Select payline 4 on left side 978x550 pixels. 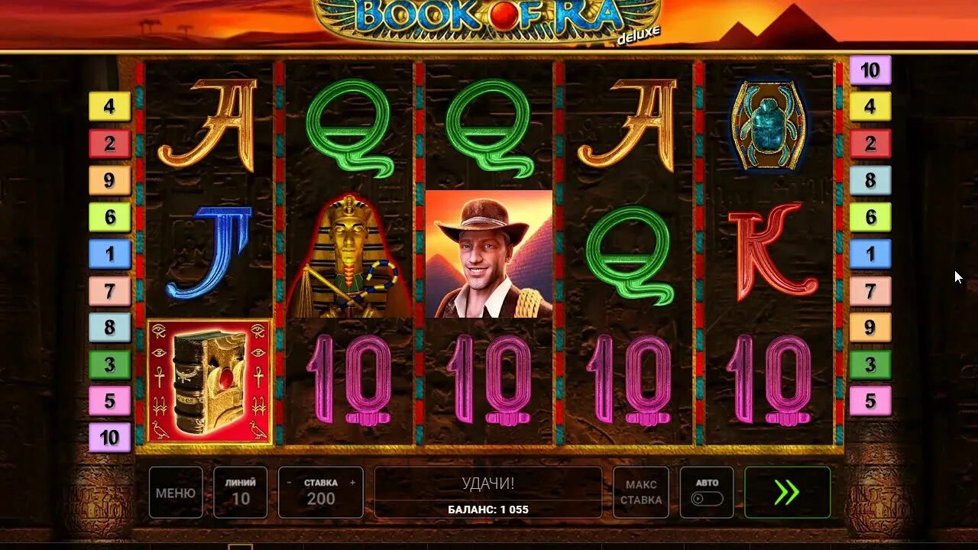point(110,106)
